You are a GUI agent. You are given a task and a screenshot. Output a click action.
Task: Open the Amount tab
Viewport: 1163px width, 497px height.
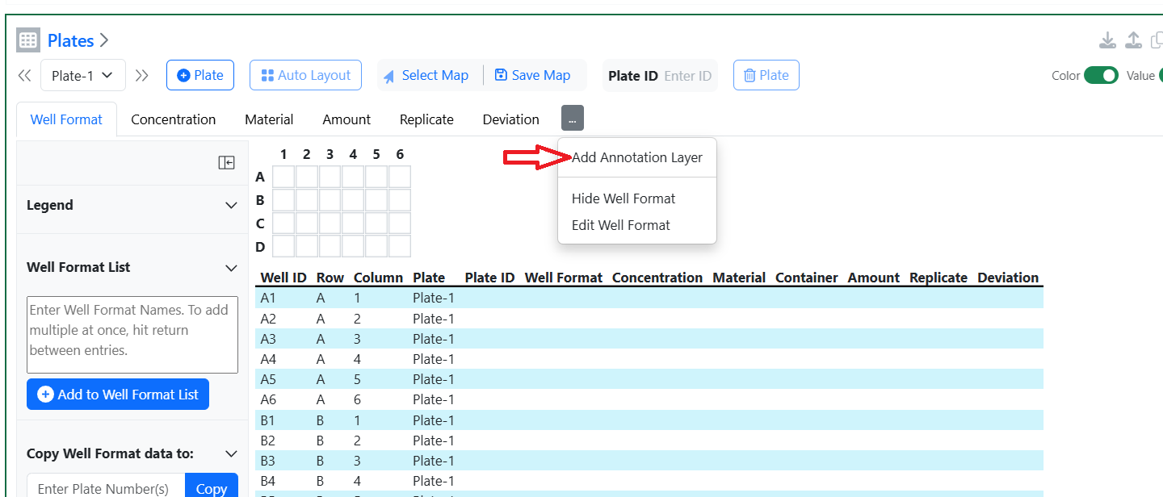[x=346, y=119]
